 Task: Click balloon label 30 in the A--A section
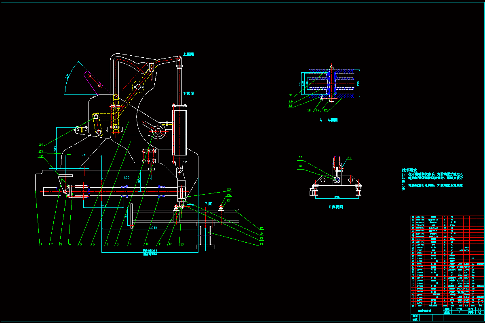tap(291, 95)
